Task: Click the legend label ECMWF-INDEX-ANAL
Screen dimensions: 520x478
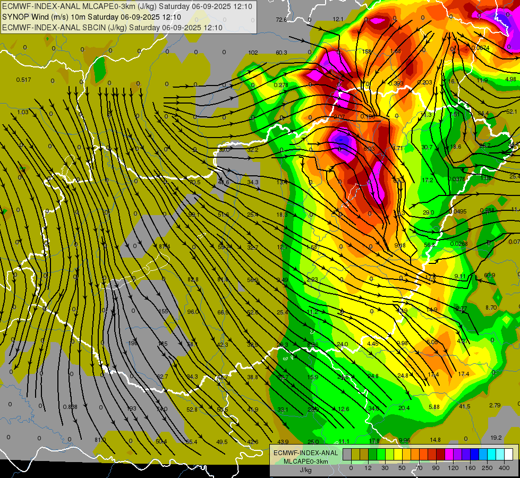Action: (305, 453)
